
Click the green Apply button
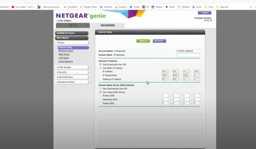[143, 41]
